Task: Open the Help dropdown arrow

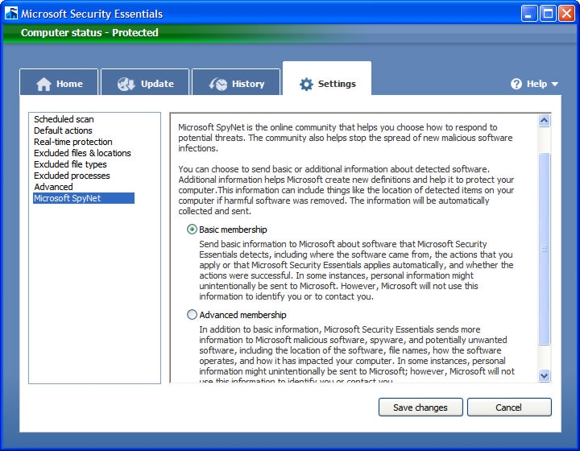Action: [x=555, y=84]
